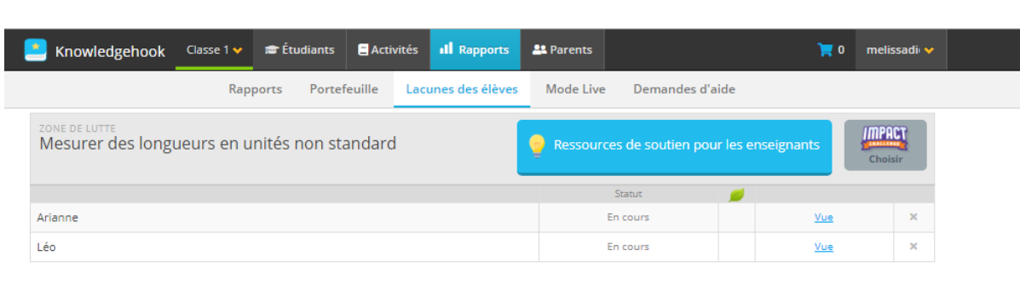Open the Activités menu
The image size is (1020, 307).
tap(388, 50)
